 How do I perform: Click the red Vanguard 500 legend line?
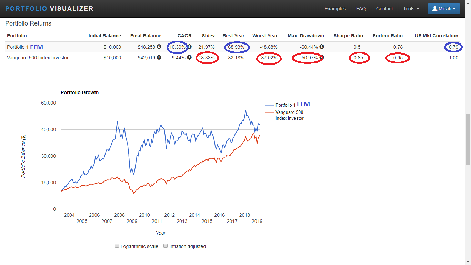[x=269, y=112]
